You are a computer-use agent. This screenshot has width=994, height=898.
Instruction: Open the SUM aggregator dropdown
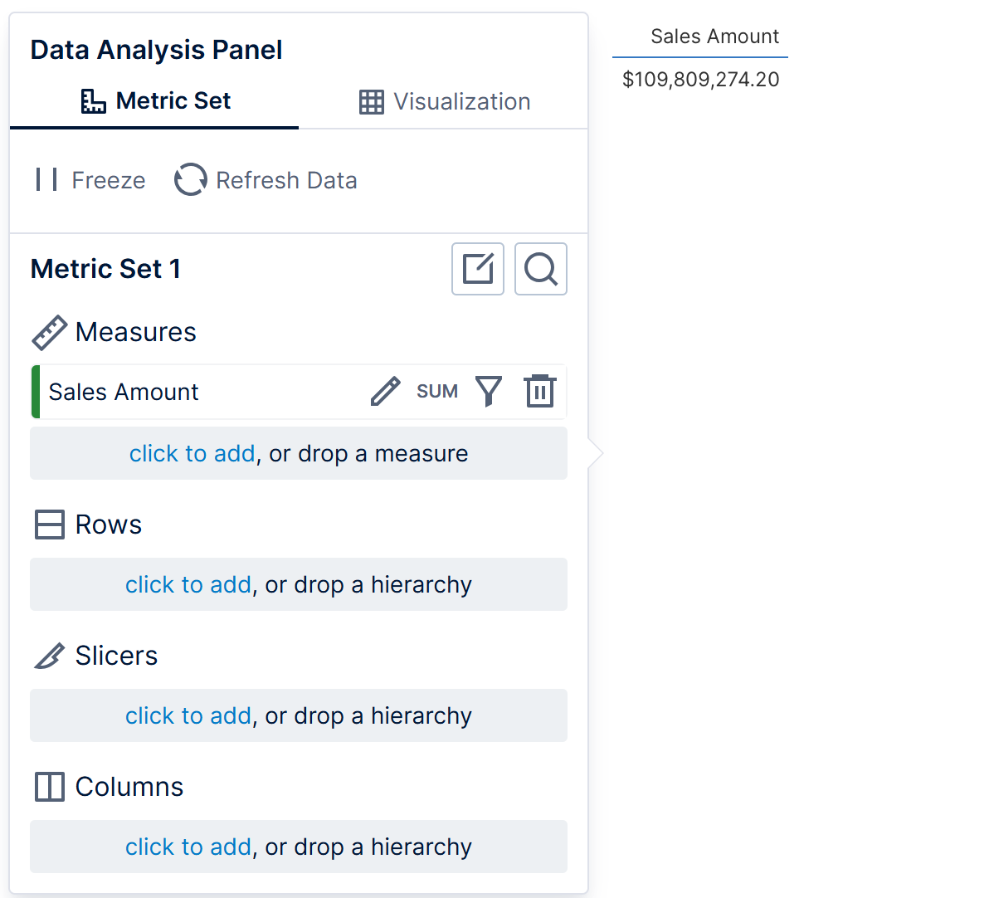(x=437, y=391)
